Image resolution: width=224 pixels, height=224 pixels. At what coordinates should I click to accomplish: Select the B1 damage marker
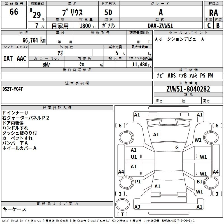click(199, 182)
